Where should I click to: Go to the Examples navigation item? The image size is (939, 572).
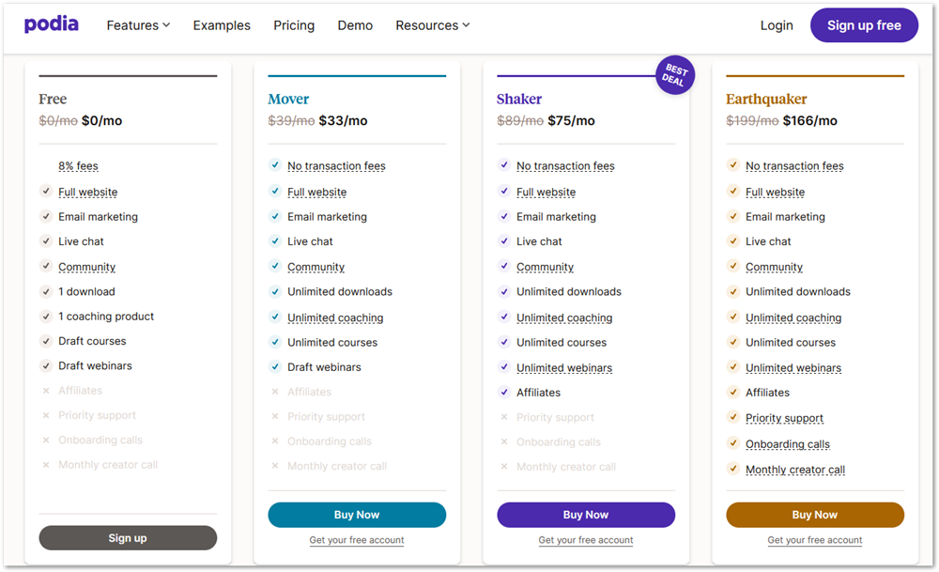pyautogui.click(x=222, y=25)
